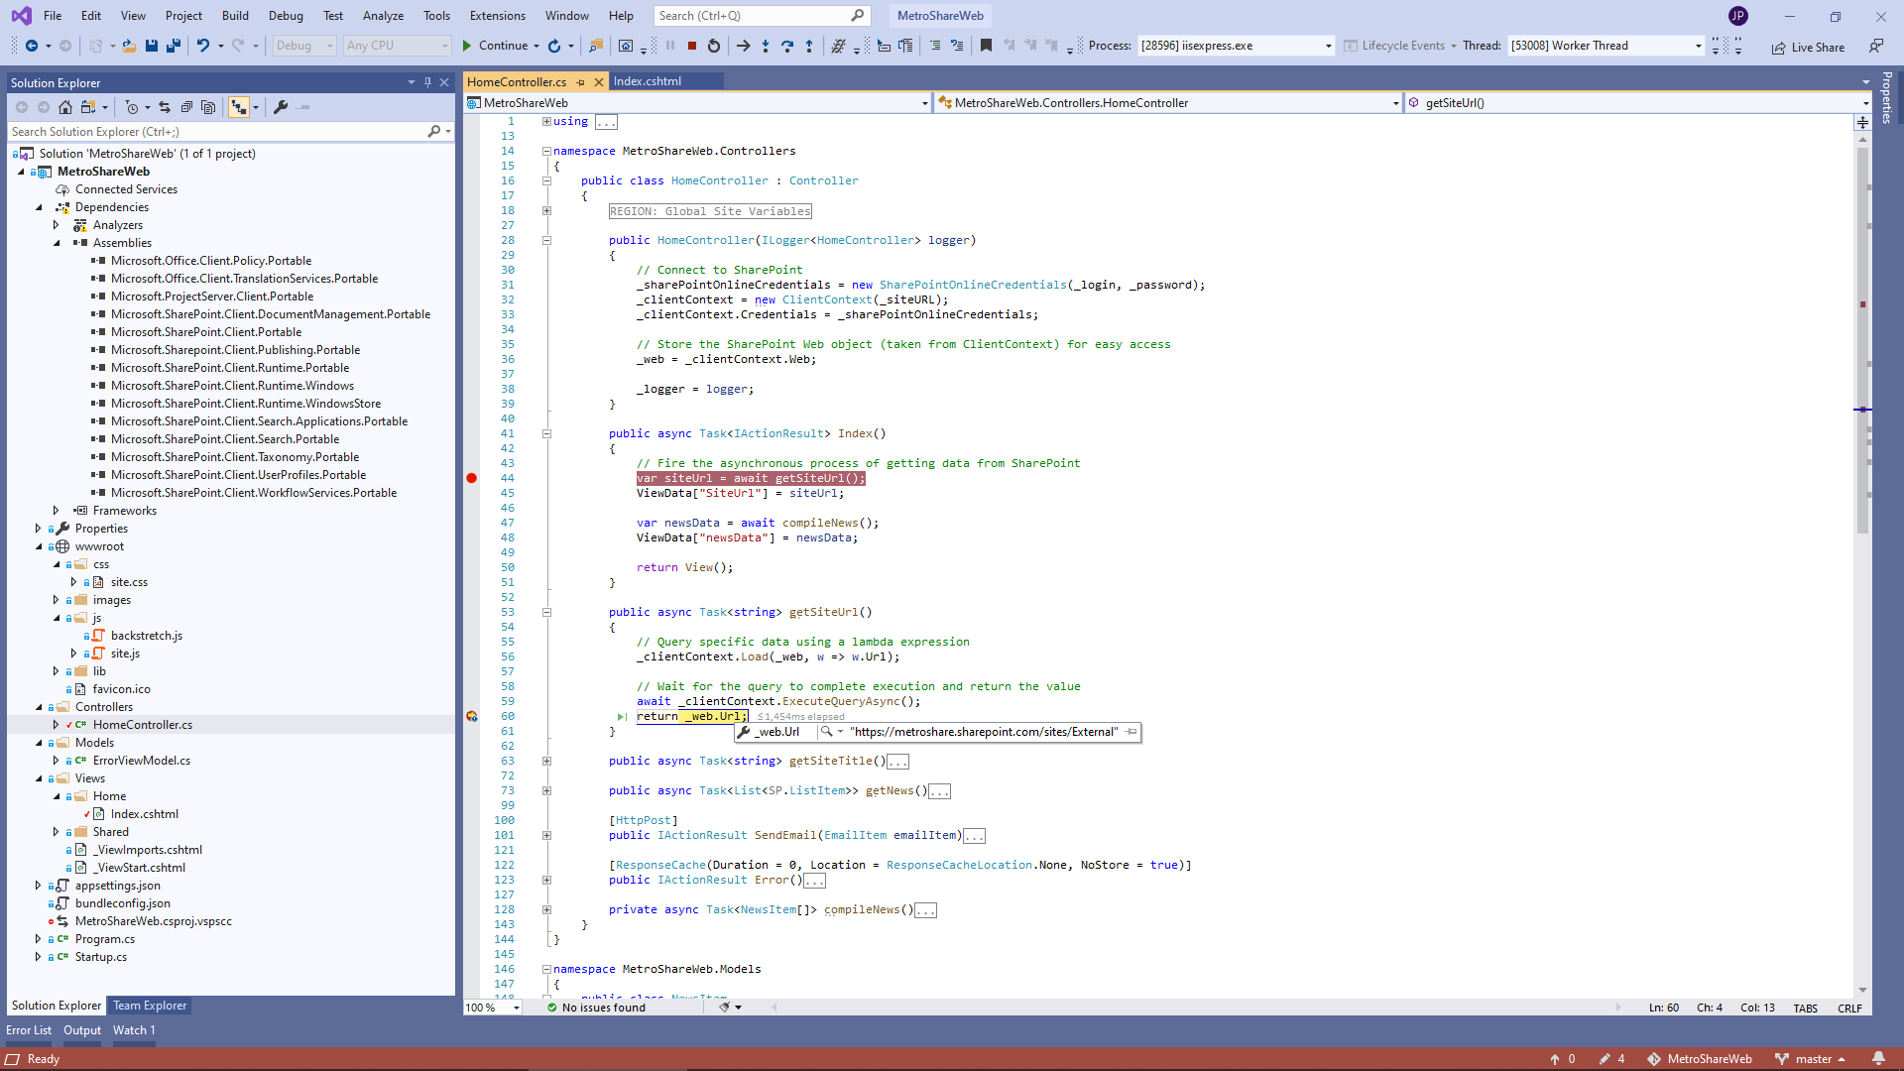
Task: Click Sync with Active Document icon
Action: [x=165, y=107]
